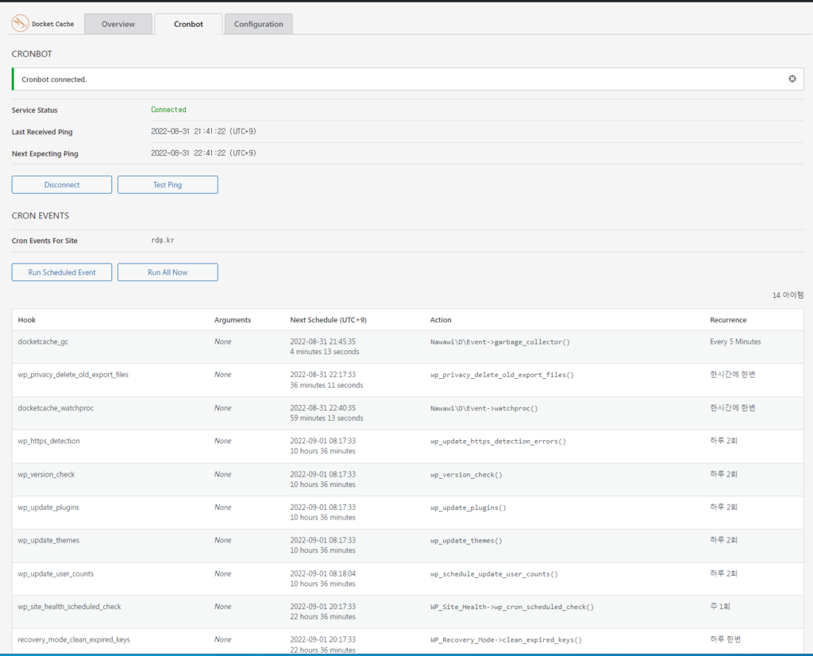
Task: Click the 2022-08-31 22:17:33 schedule time
Action: coord(322,374)
